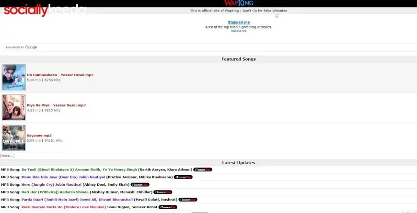Click the WapKing logo at top
This screenshot has width=417, height=213.
pyautogui.click(x=239, y=3)
